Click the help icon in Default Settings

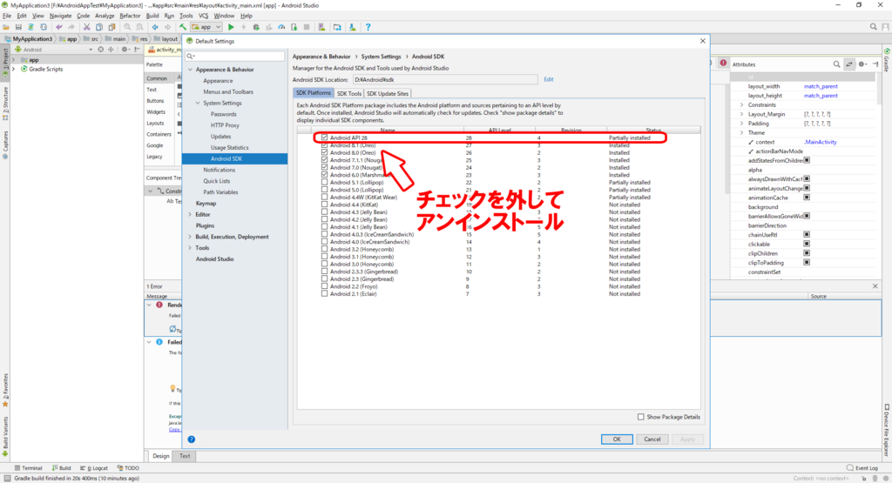click(191, 439)
